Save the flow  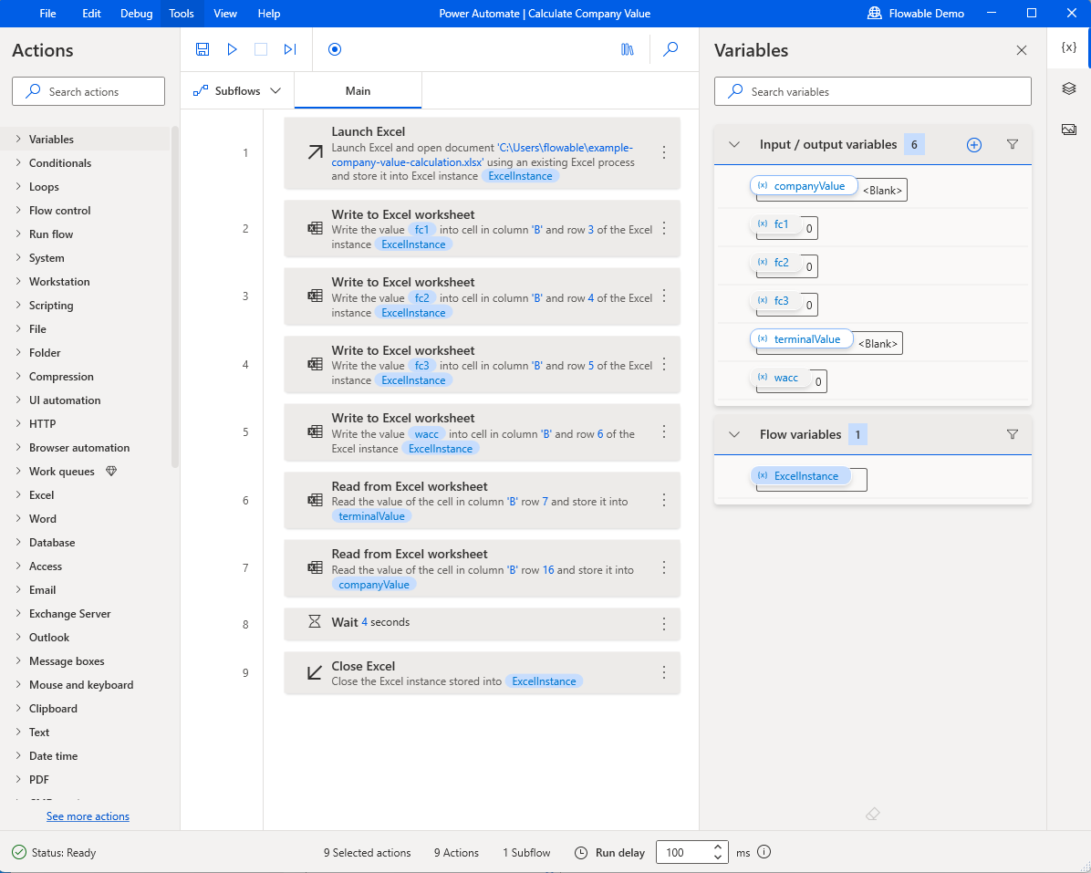point(203,49)
